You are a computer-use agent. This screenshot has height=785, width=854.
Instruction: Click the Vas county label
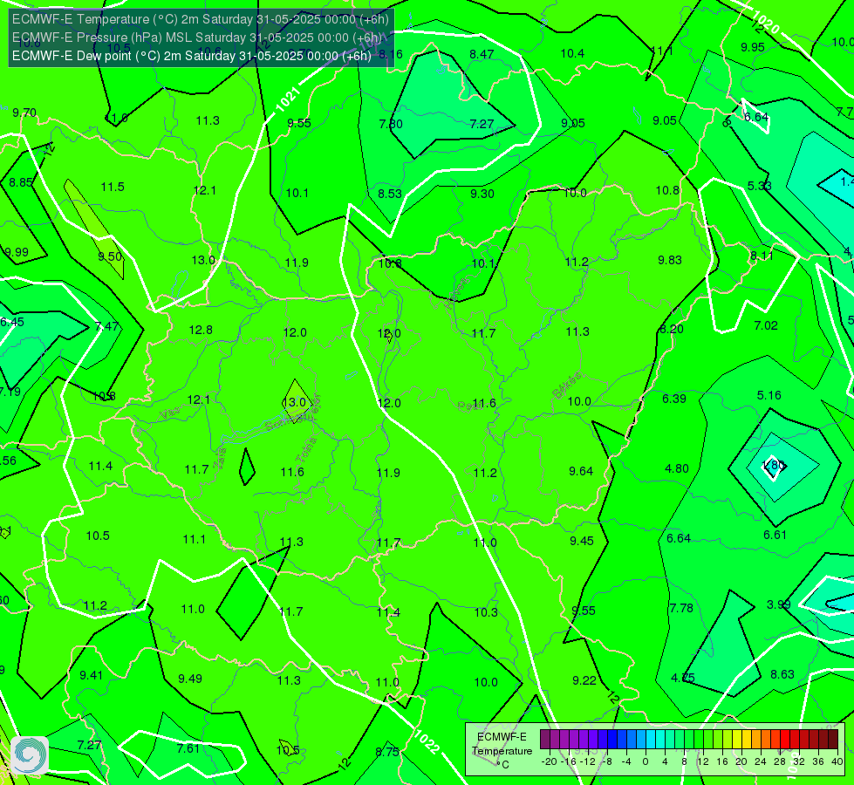tap(170, 414)
